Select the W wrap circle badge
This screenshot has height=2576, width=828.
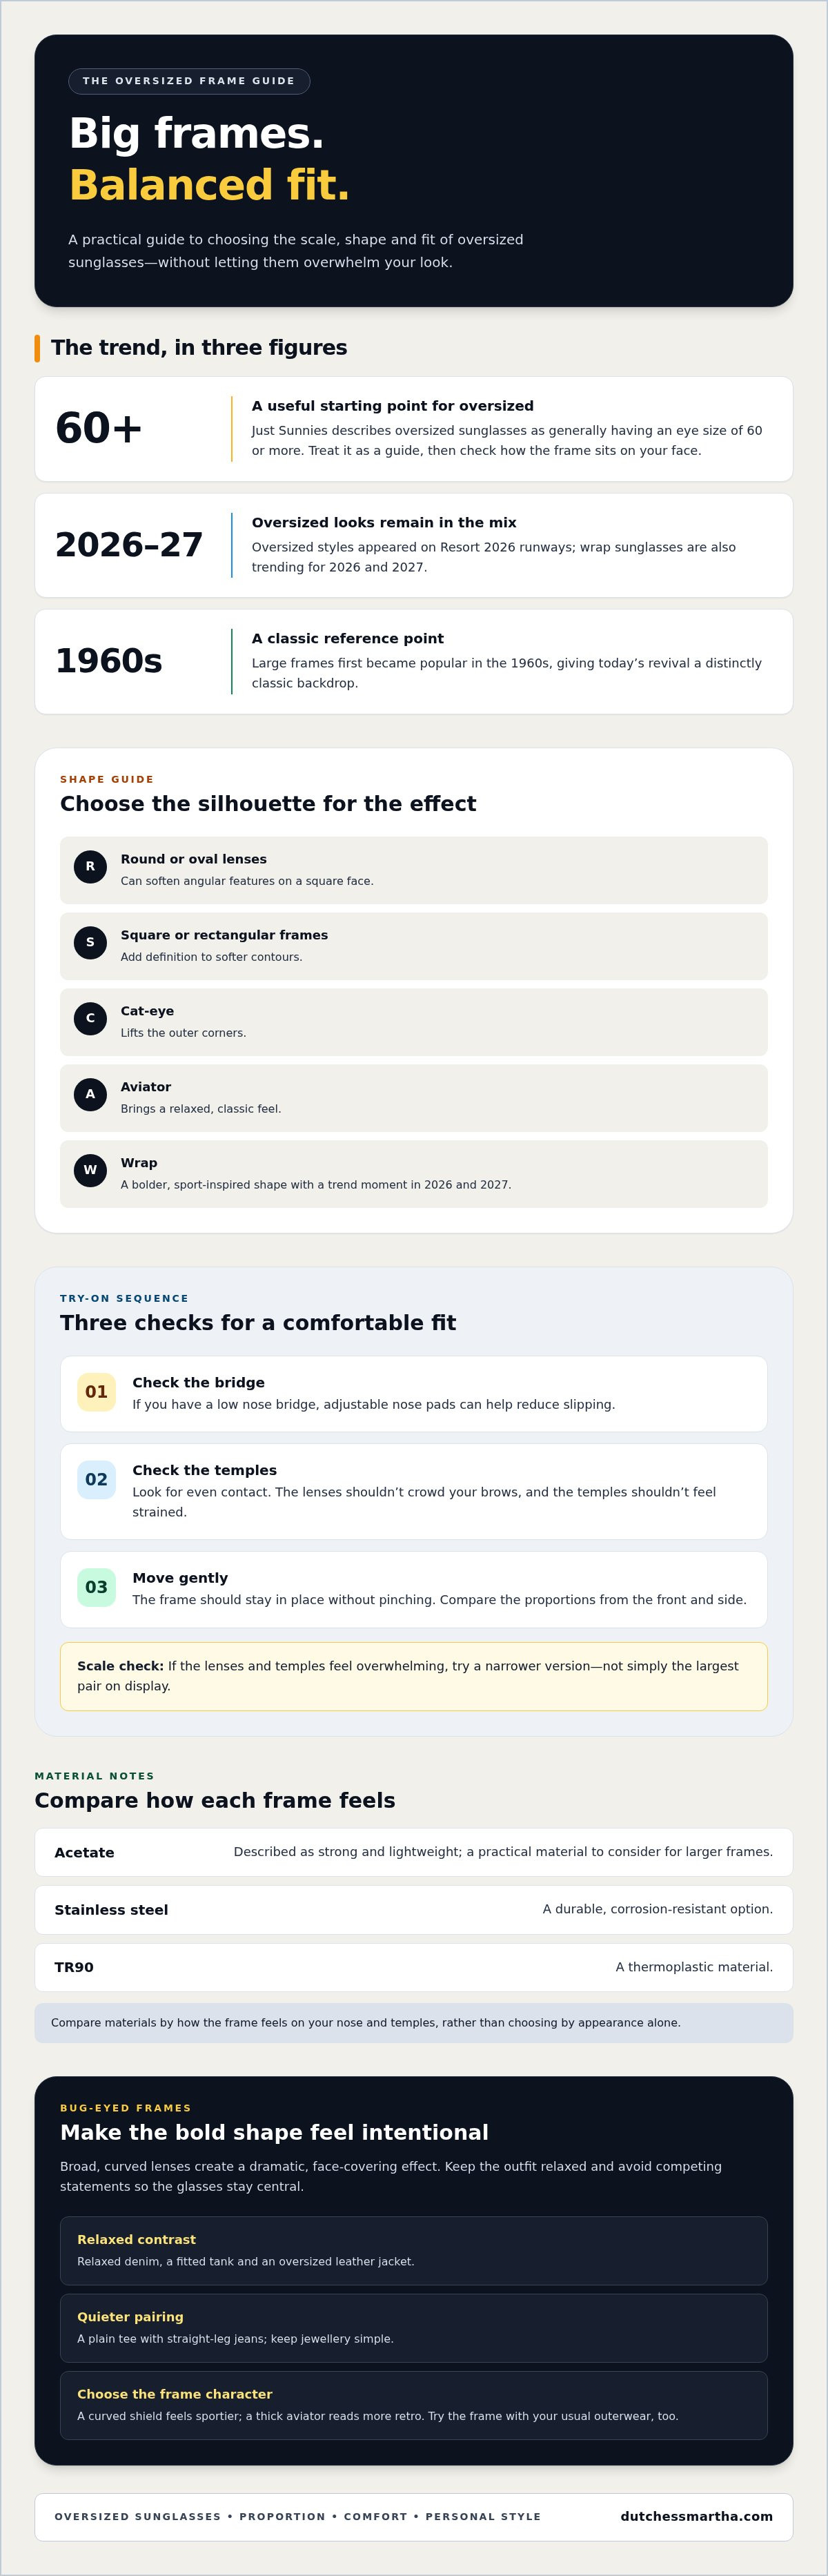click(90, 1170)
